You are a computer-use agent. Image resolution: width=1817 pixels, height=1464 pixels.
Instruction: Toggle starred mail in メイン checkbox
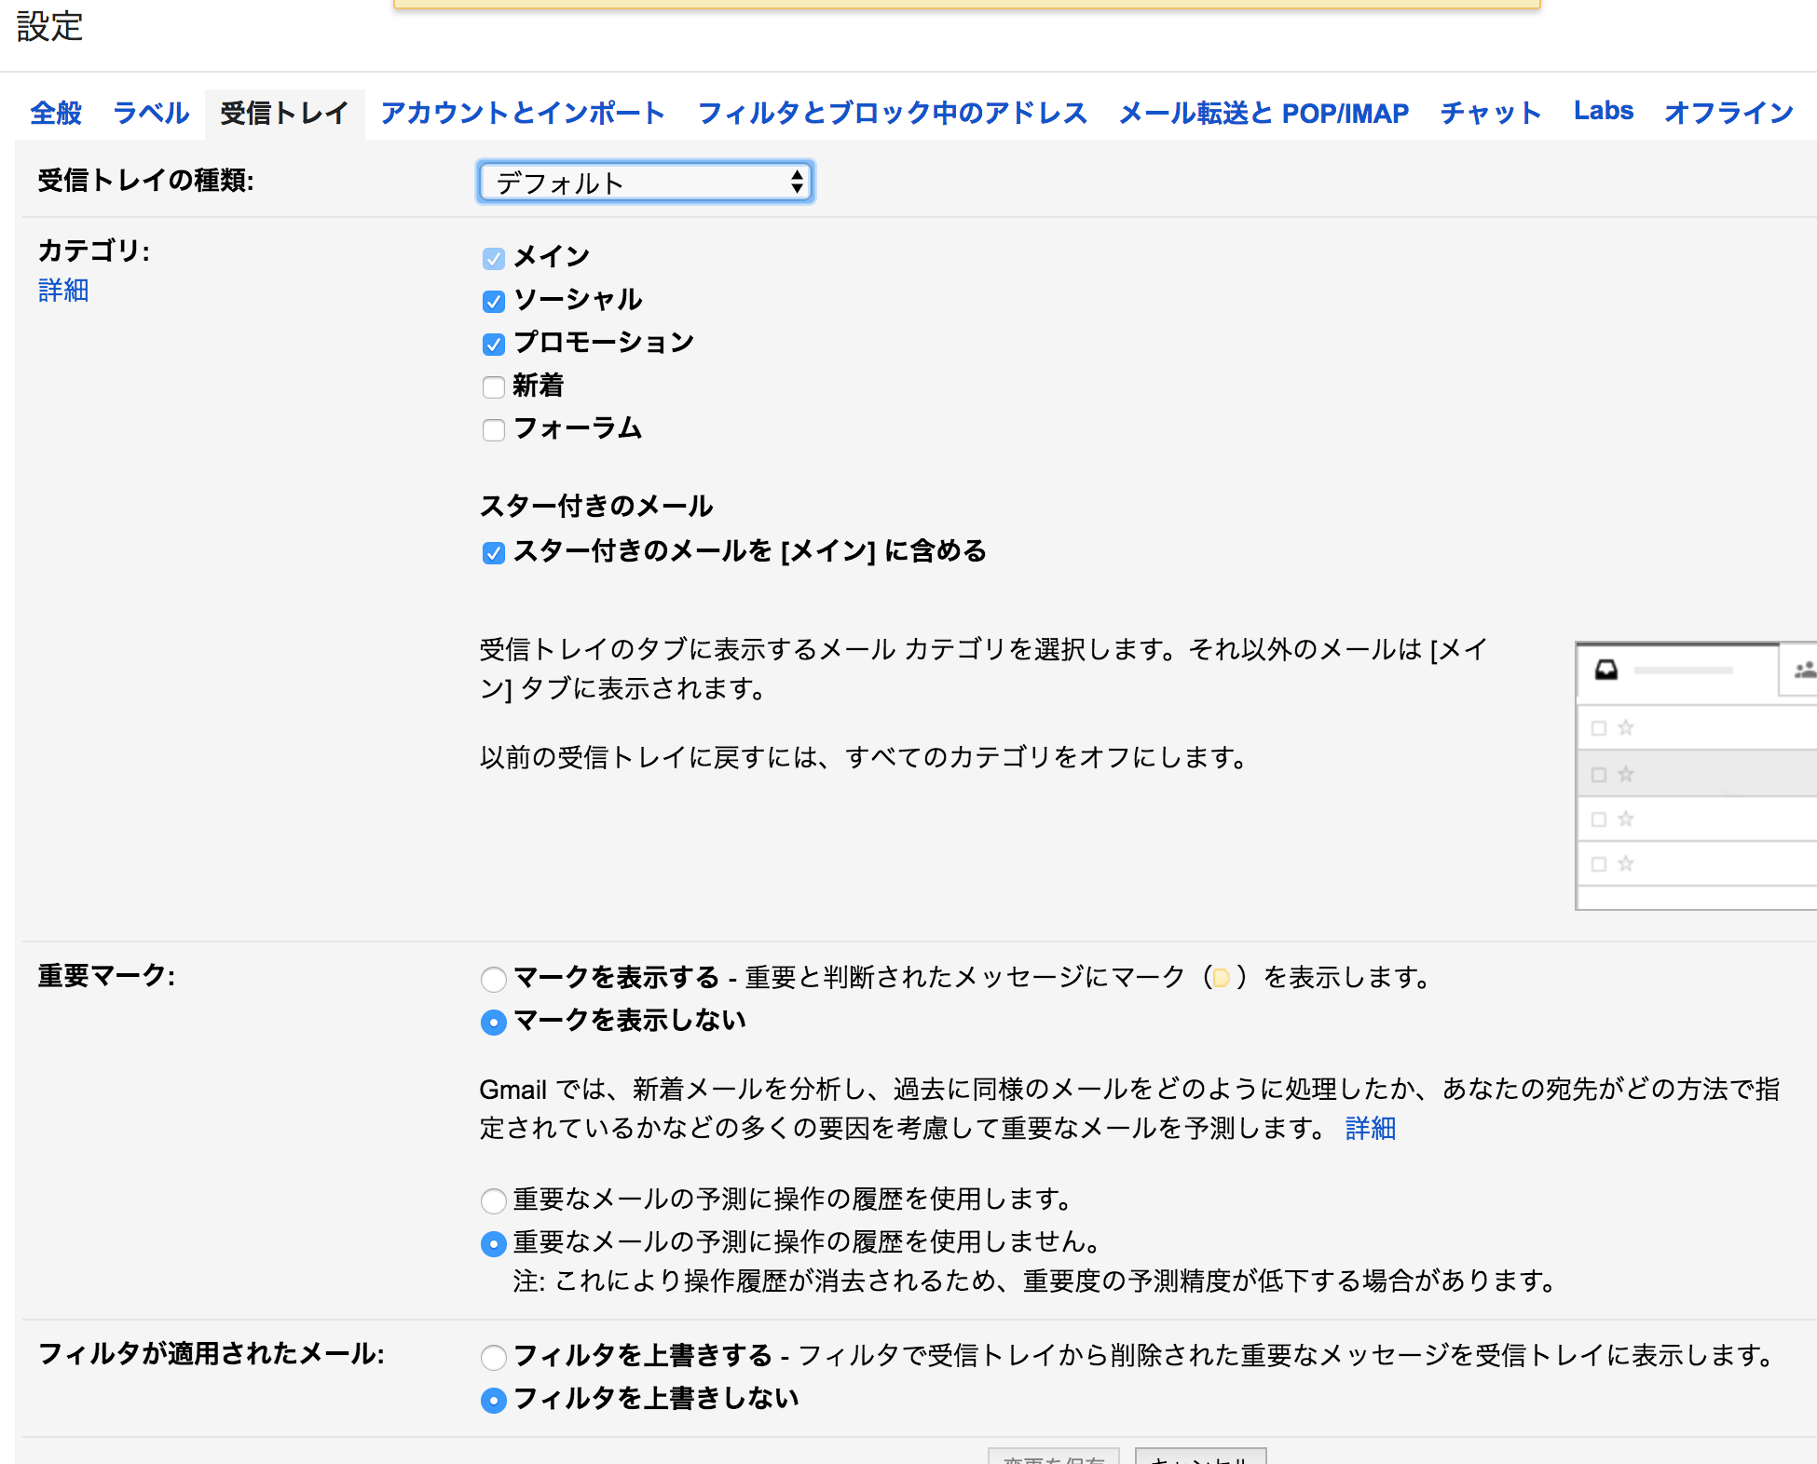494,553
